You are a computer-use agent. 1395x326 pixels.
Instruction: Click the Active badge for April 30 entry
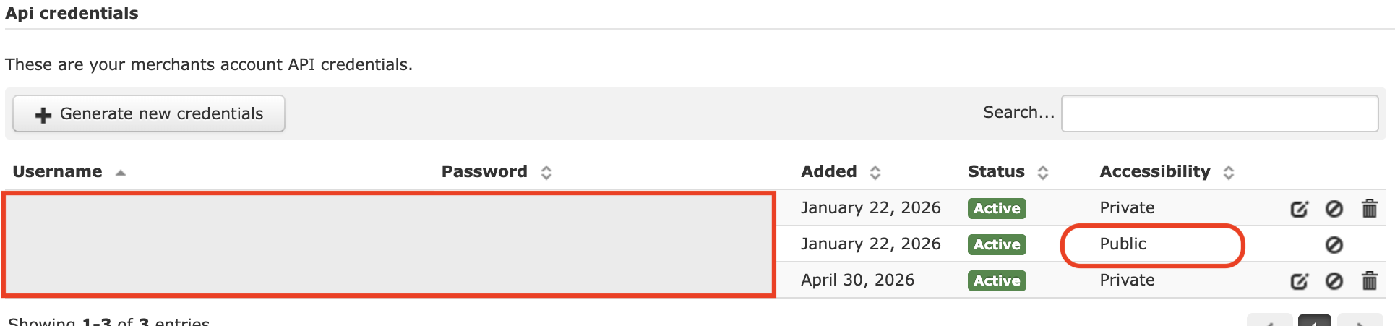coord(997,280)
